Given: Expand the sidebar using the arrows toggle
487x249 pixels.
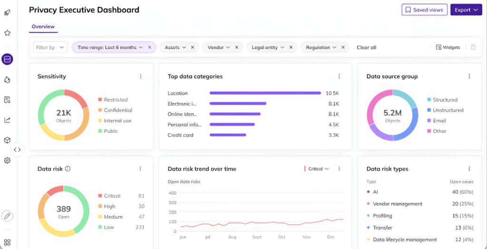Looking at the screenshot, I should 18,149.
